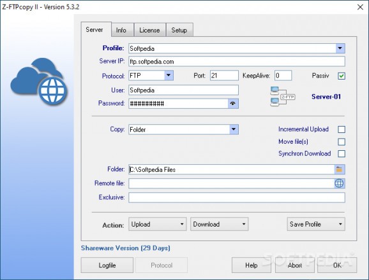Open the Protocol dropdown
This screenshot has height=280, width=369.
[x=169, y=76]
